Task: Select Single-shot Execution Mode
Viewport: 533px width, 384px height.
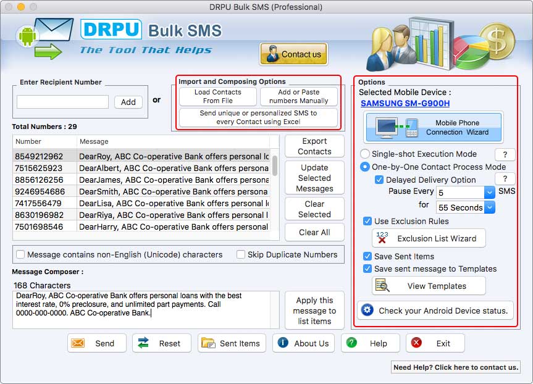Action: tap(365, 154)
